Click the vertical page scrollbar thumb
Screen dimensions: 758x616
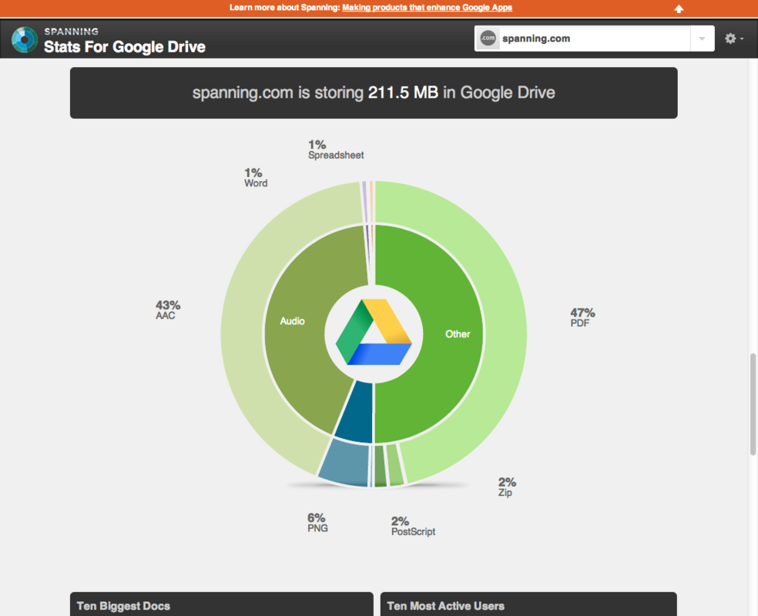(x=753, y=404)
